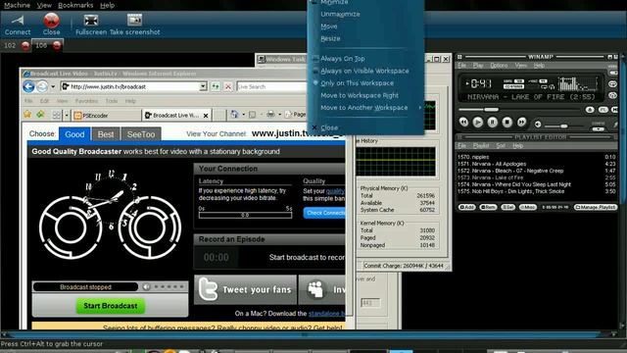Click the red Close toolbar icon
627x353 pixels.
tap(51, 20)
